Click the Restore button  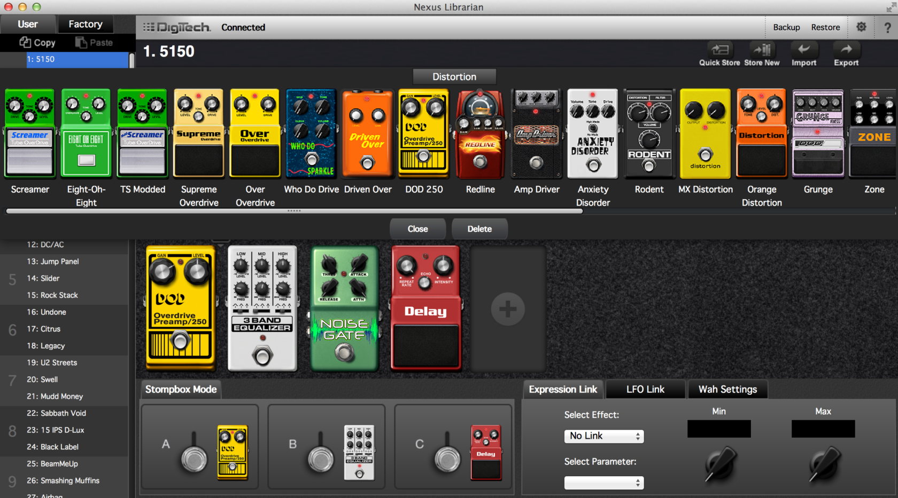[825, 27]
